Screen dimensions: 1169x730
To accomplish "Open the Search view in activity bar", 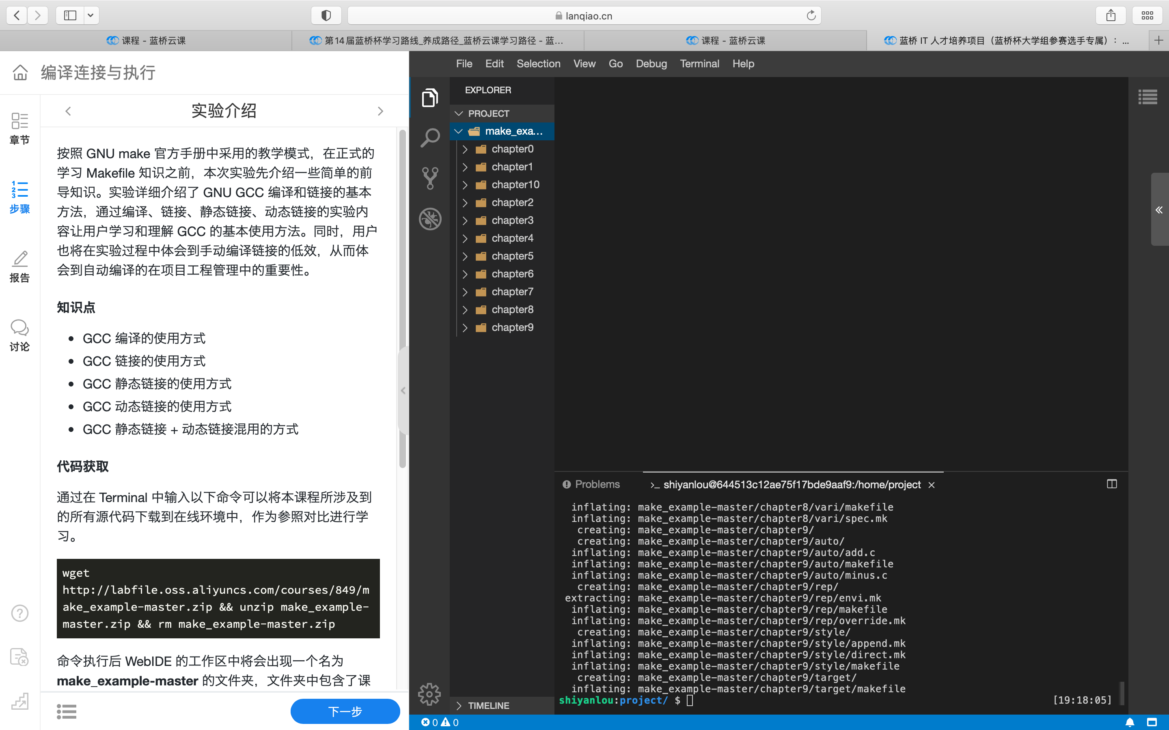I will (x=429, y=138).
